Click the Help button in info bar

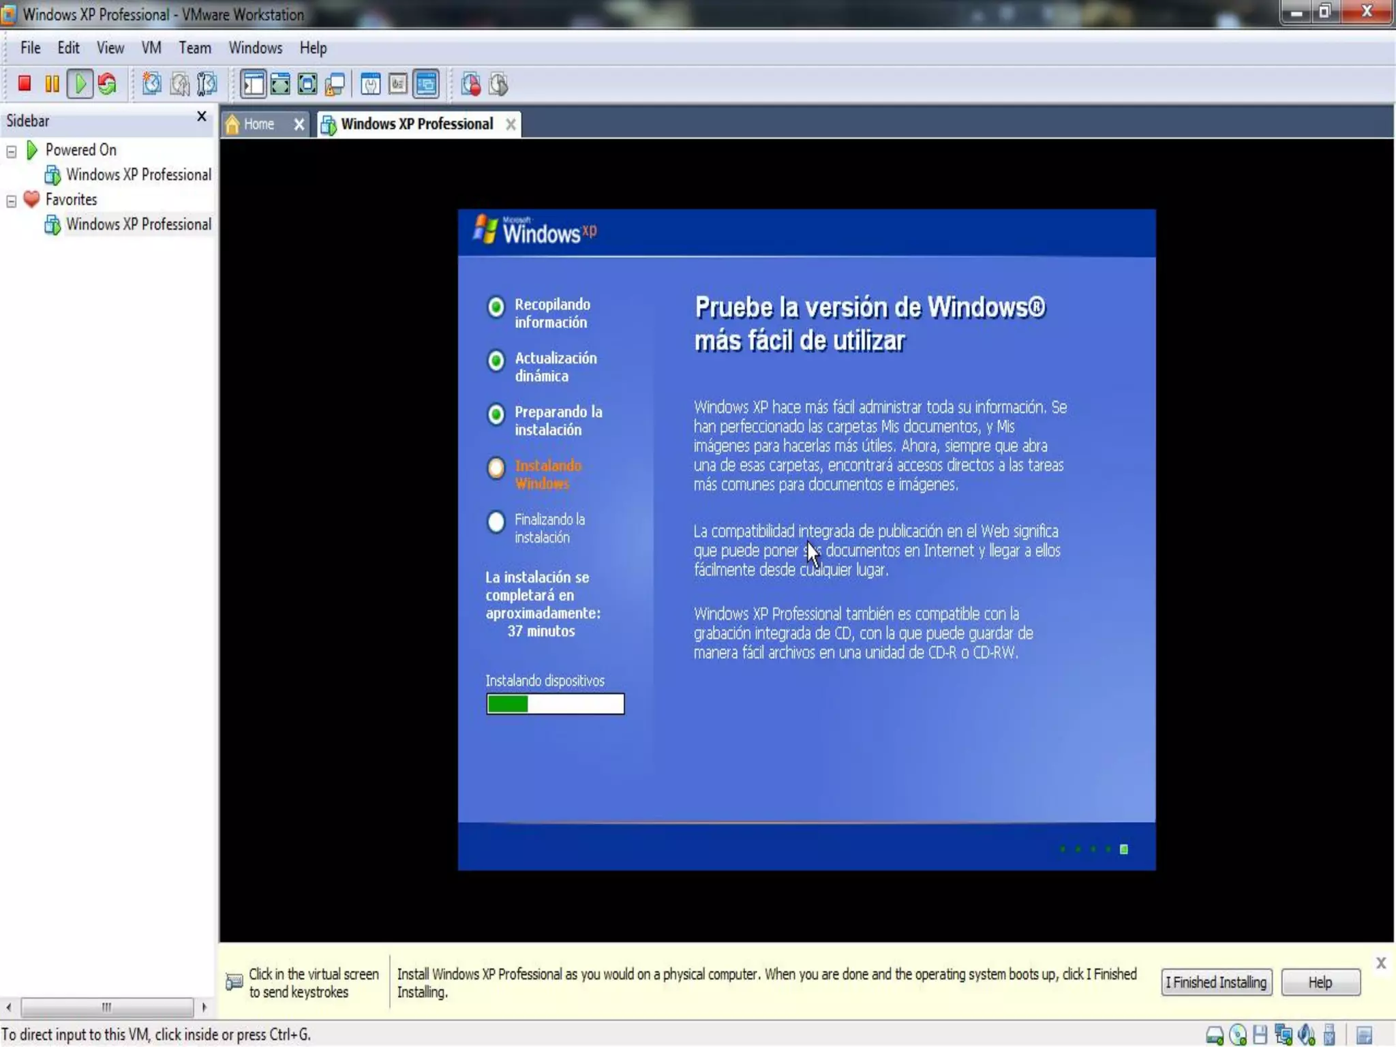(1320, 982)
